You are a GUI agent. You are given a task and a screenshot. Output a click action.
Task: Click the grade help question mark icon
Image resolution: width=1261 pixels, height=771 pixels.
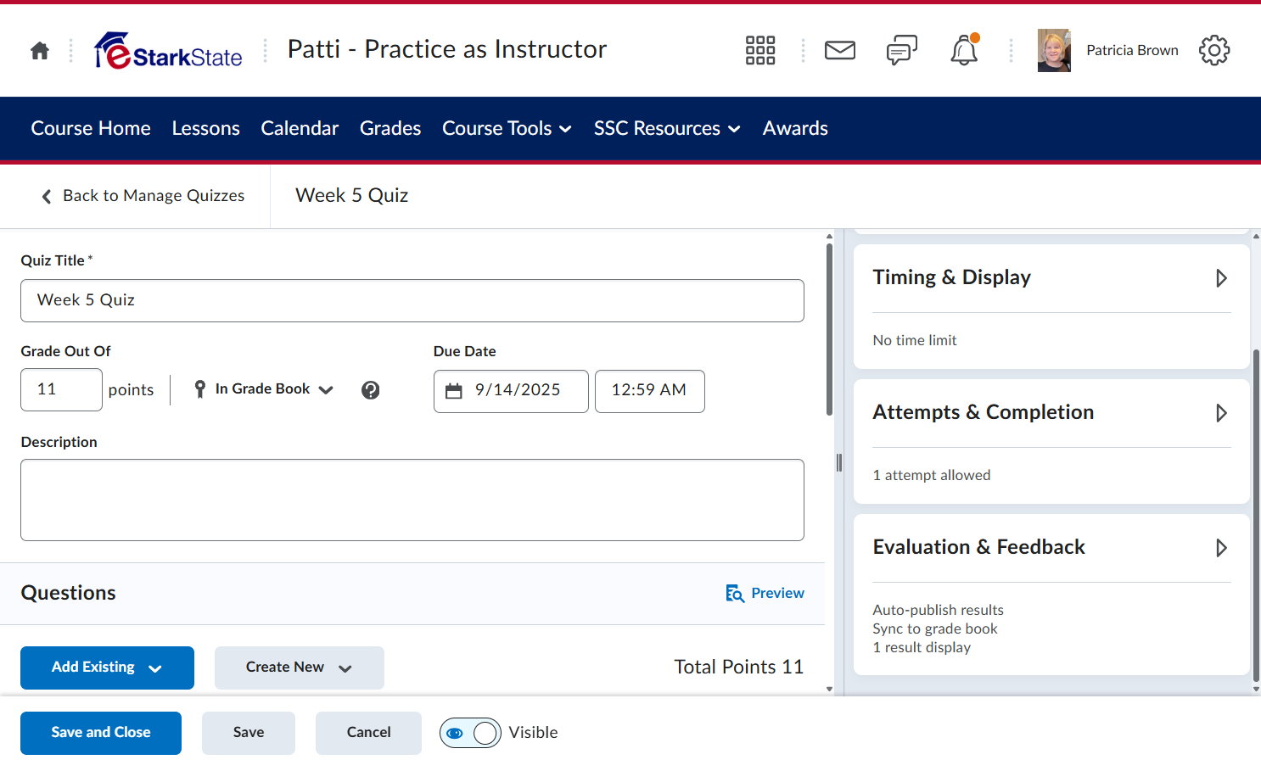tap(371, 390)
